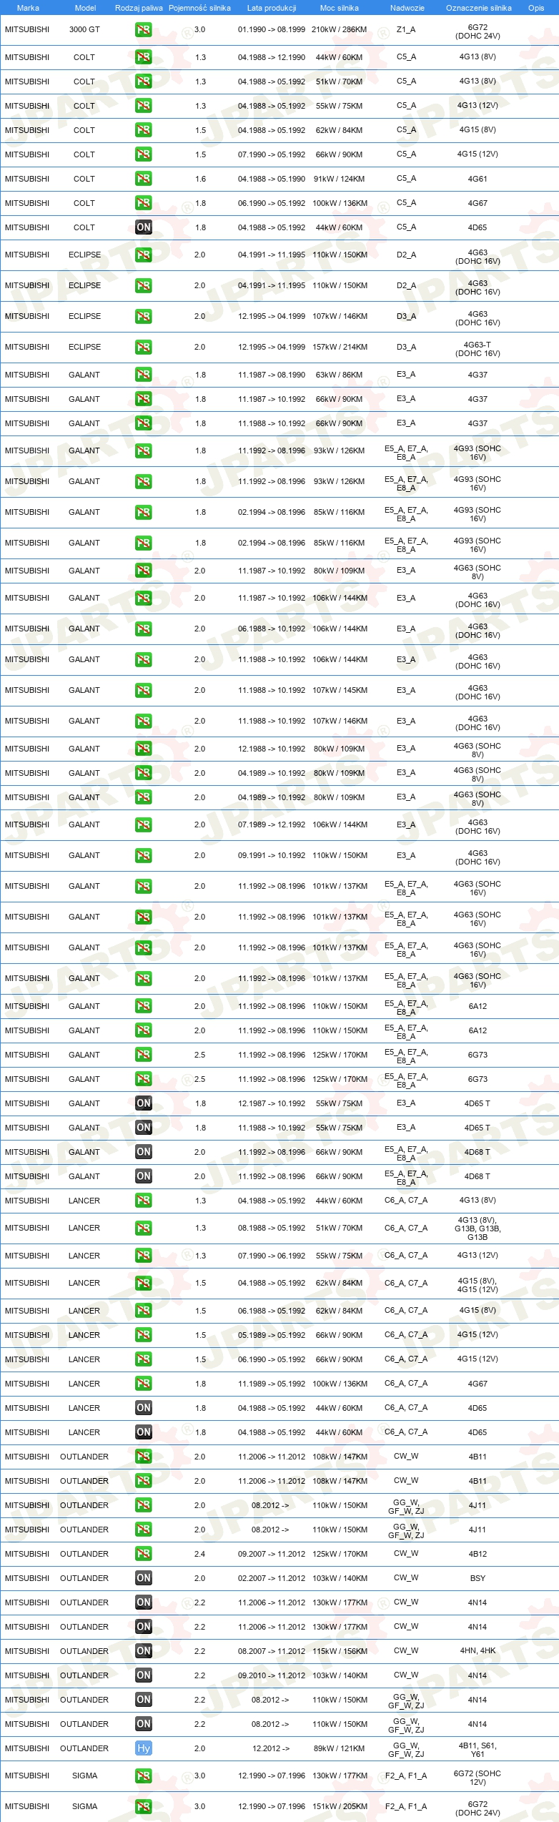Select the 4G63-T (DOHC 16V) engine cell
The height and width of the screenshot is (1822, 559).
[x=478, y=349]
